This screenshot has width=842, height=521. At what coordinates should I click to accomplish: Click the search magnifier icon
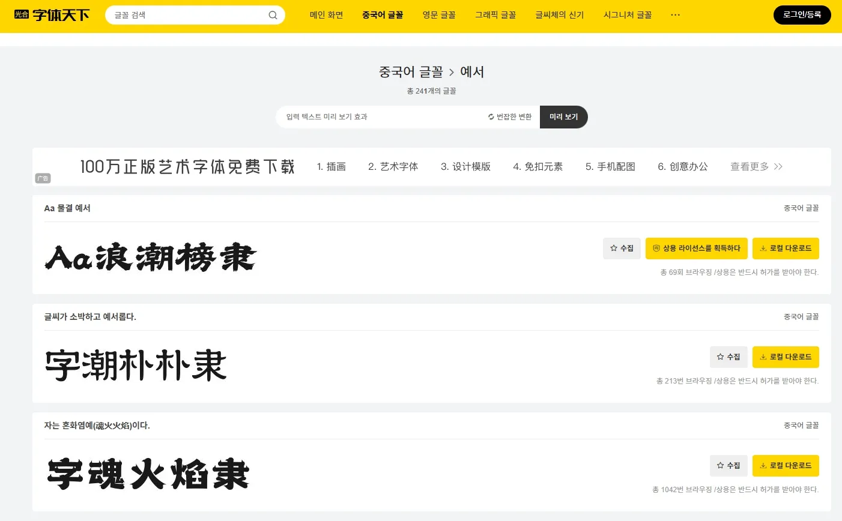(273, 15)
